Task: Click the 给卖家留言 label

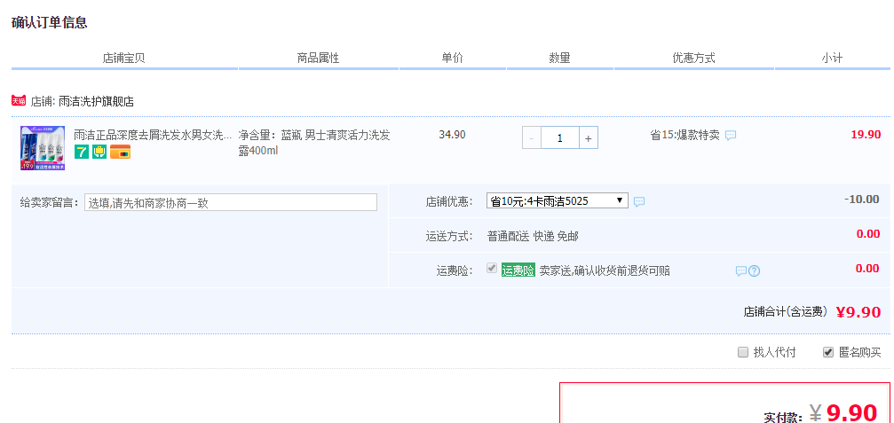Action: (x=49, y=203)
